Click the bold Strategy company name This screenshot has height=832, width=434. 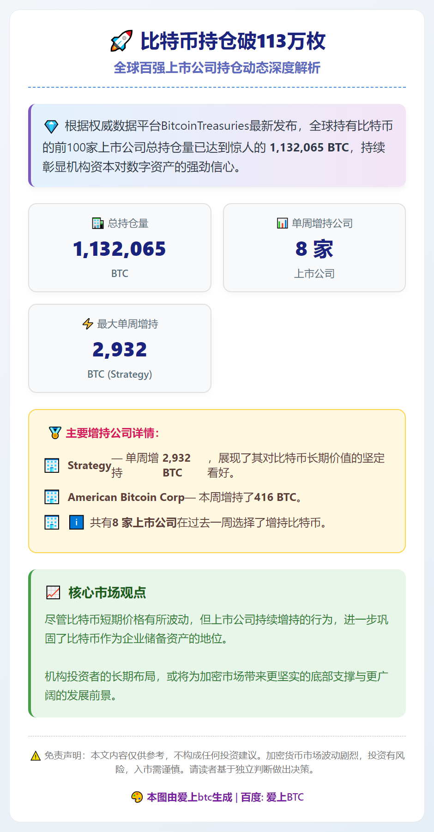coord(90,465)
